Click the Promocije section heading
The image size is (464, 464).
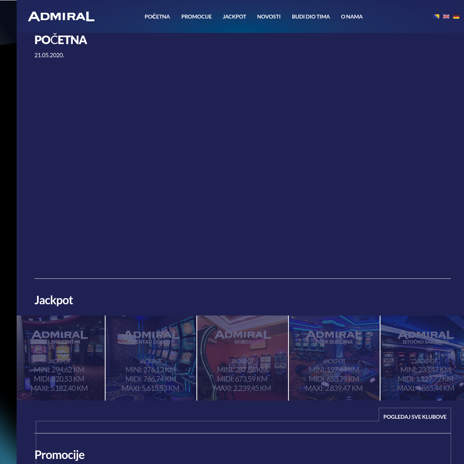point(60,455)
